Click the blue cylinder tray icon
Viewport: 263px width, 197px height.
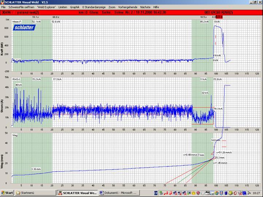(x=226, y=193)
